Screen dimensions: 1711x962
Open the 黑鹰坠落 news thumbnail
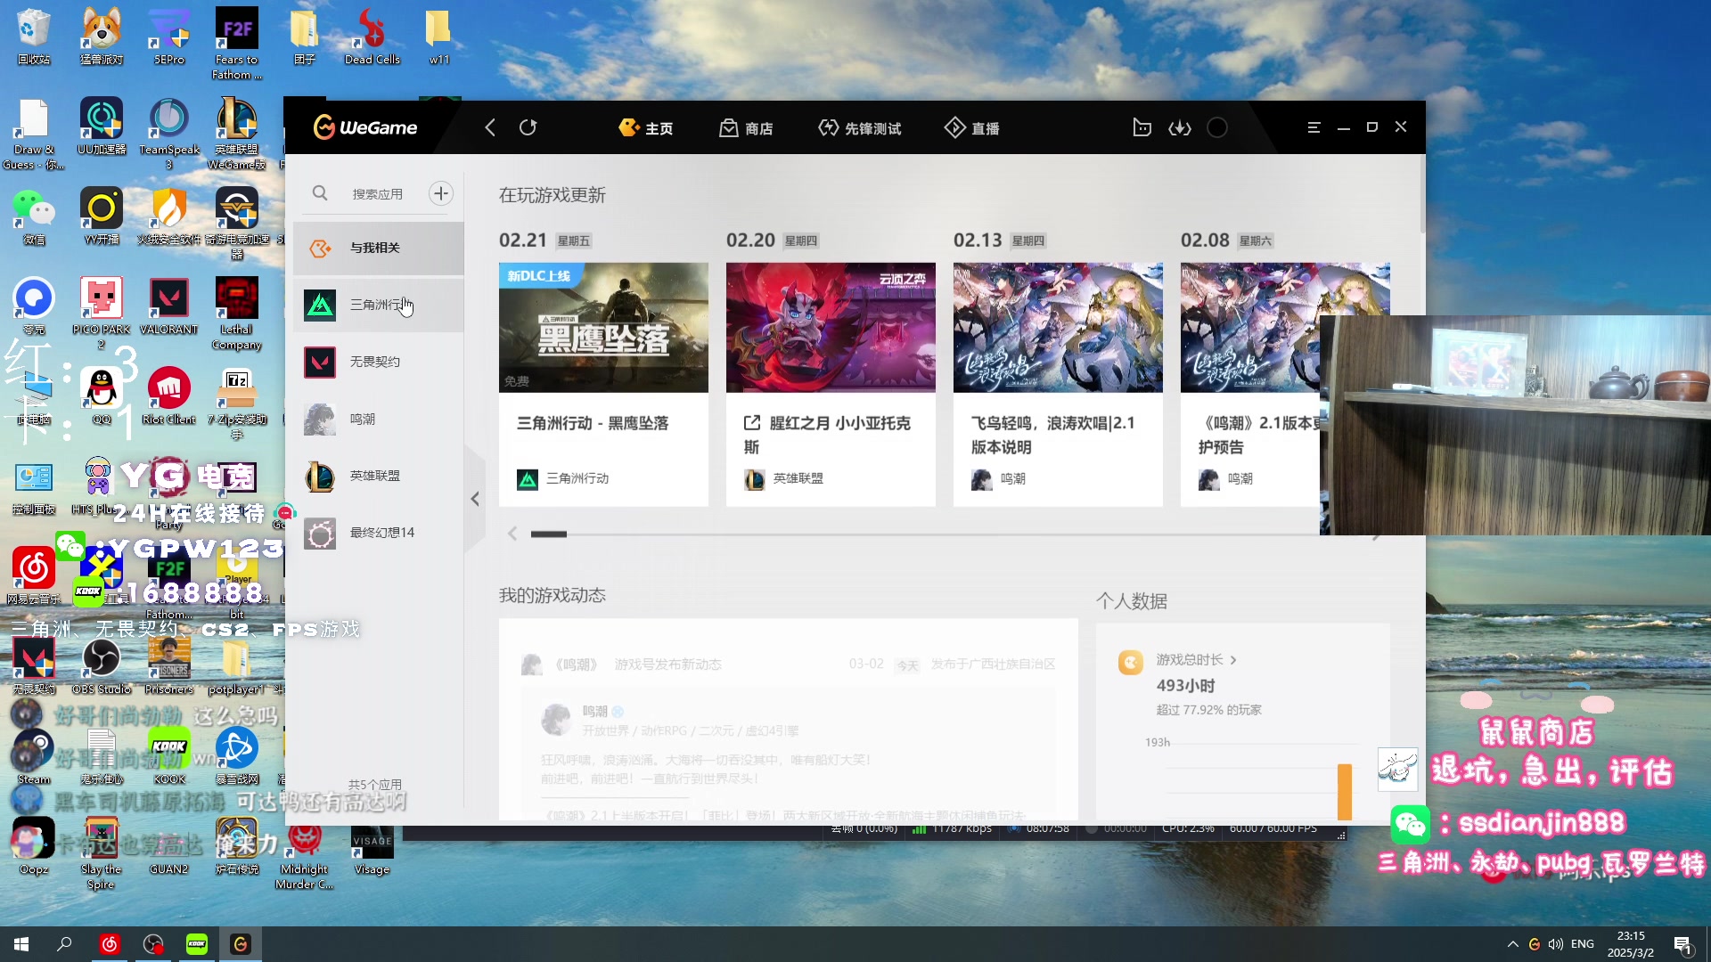point(603,327)
